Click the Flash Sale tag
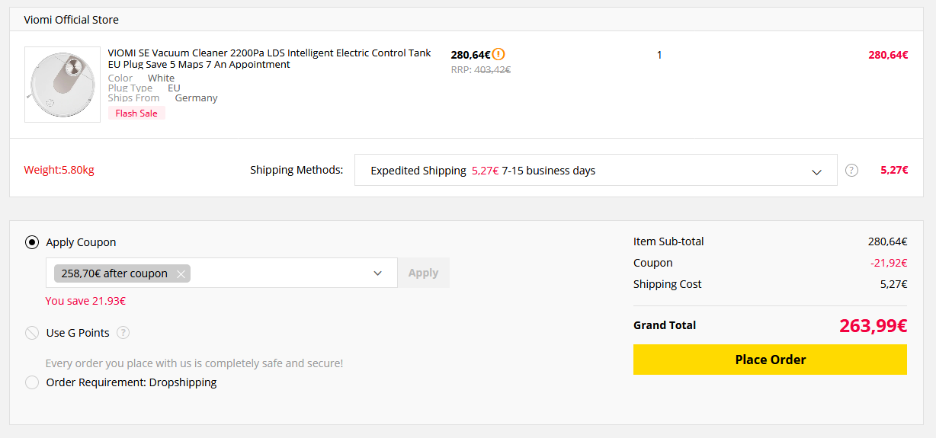 (136, 113)
